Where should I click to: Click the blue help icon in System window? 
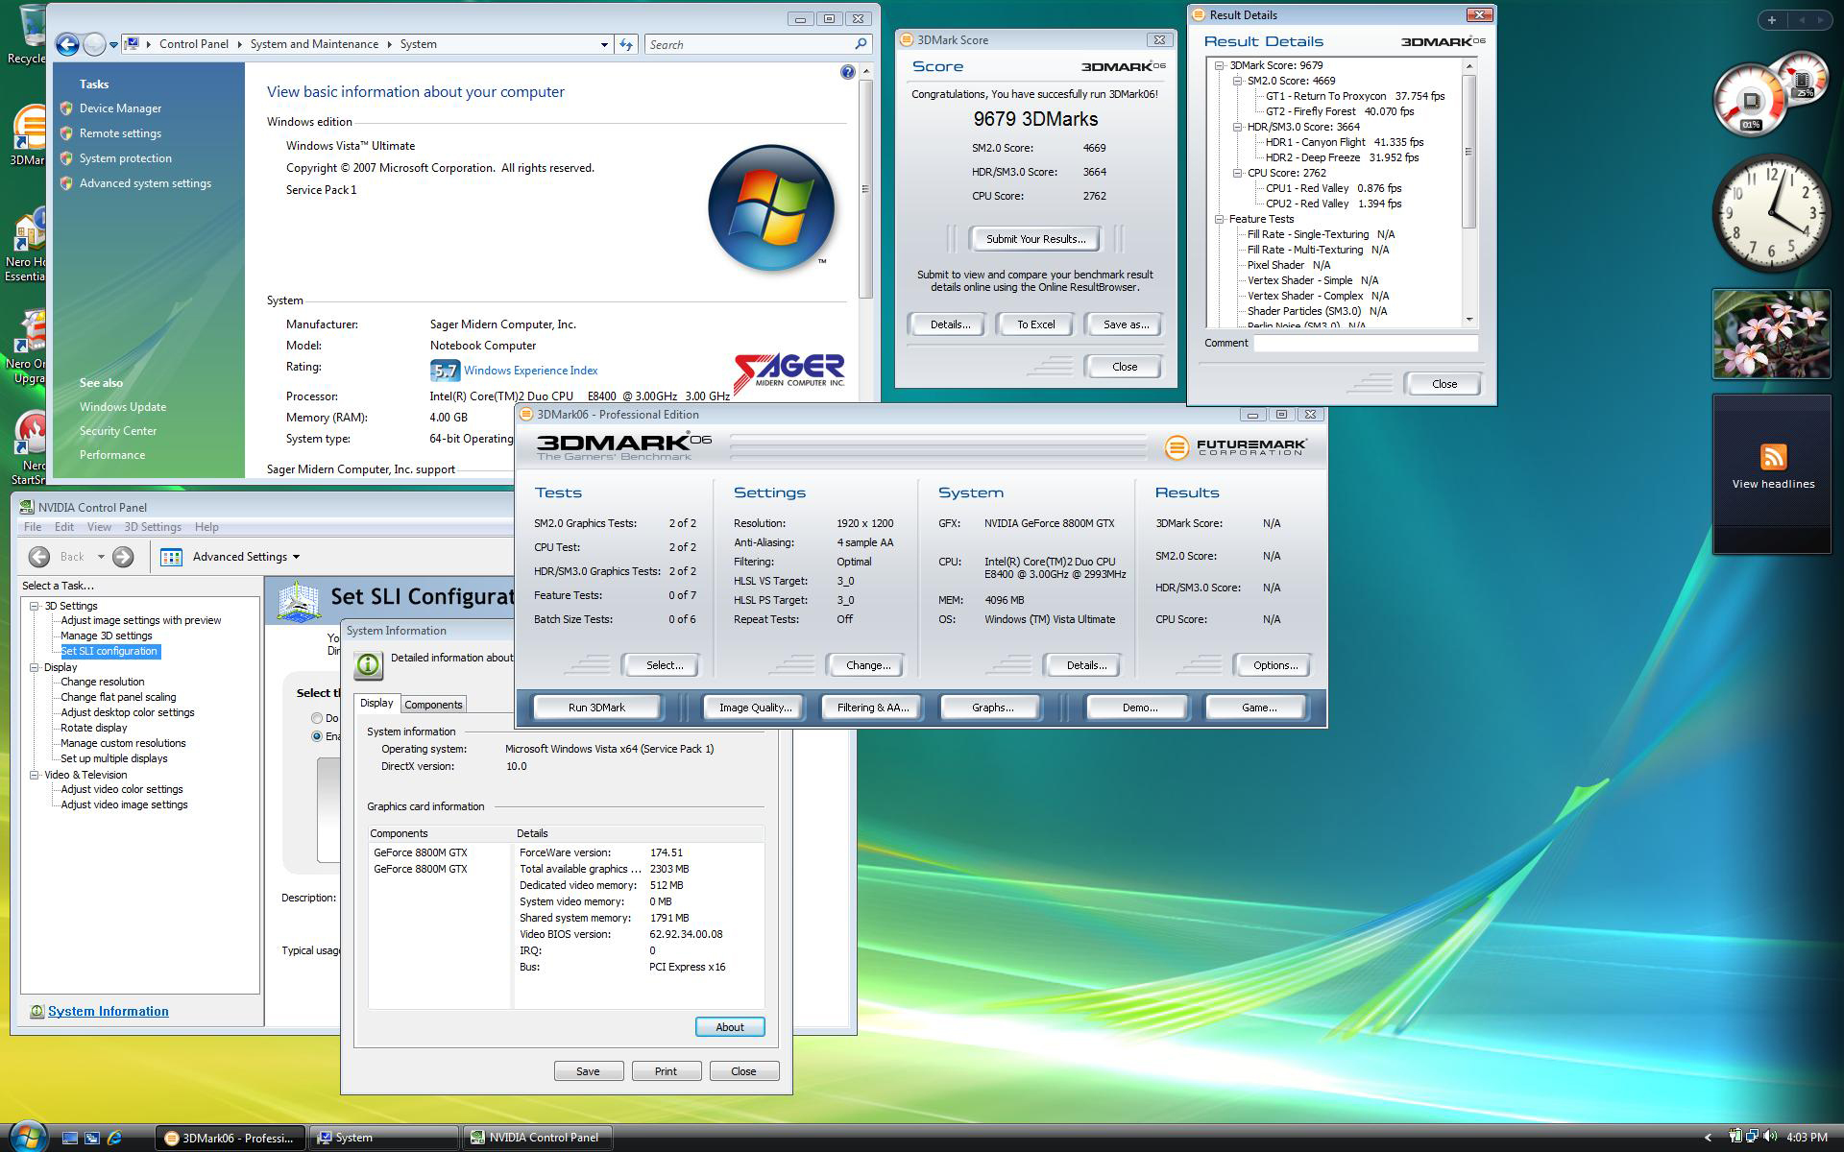847,72
